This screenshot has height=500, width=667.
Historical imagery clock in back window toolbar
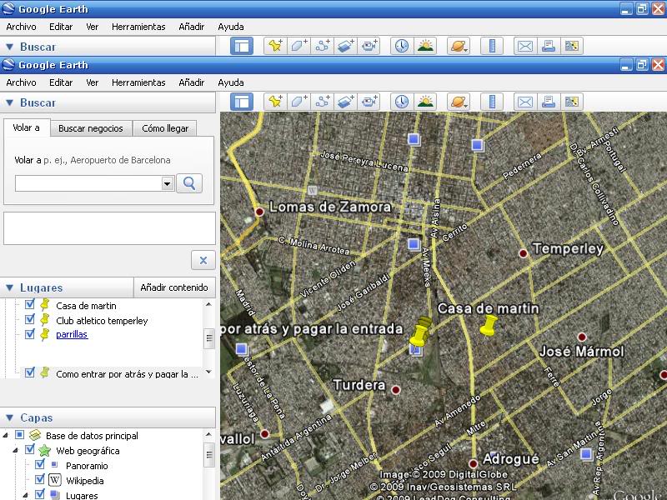(402, 46)
